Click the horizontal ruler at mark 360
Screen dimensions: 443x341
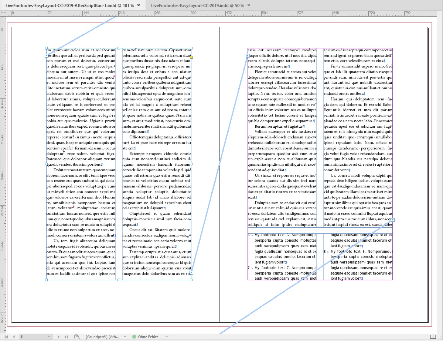[193, 13]
